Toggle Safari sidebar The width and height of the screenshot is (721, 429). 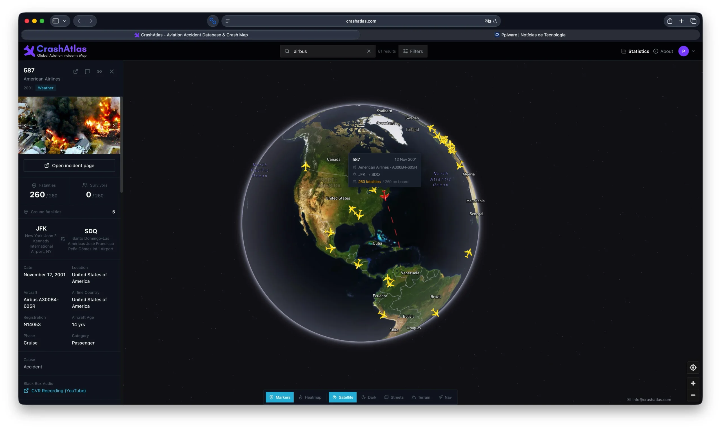(56, 21)
